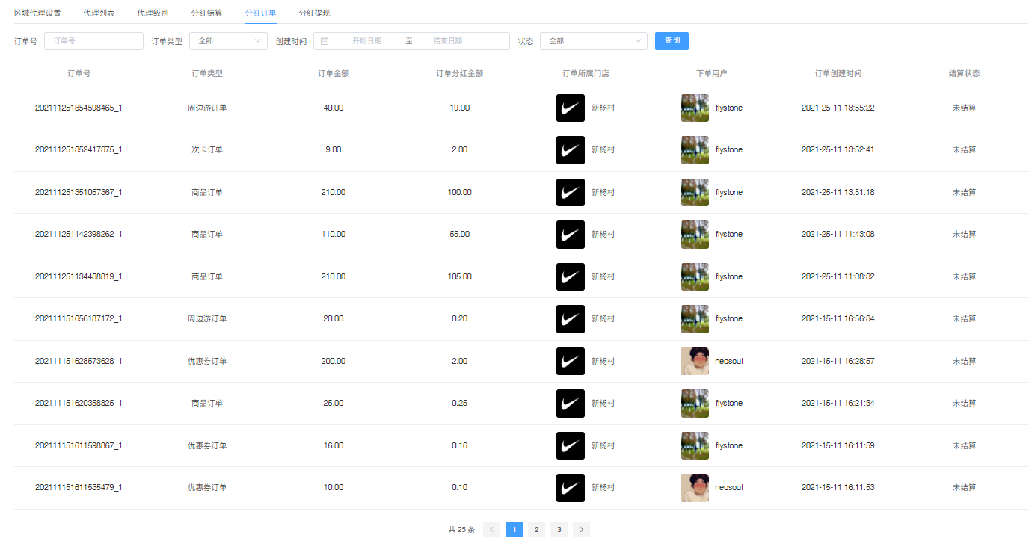Open the 订单类型 dropdown
The width and height of the screenshot is (1029, 544).
228,41
